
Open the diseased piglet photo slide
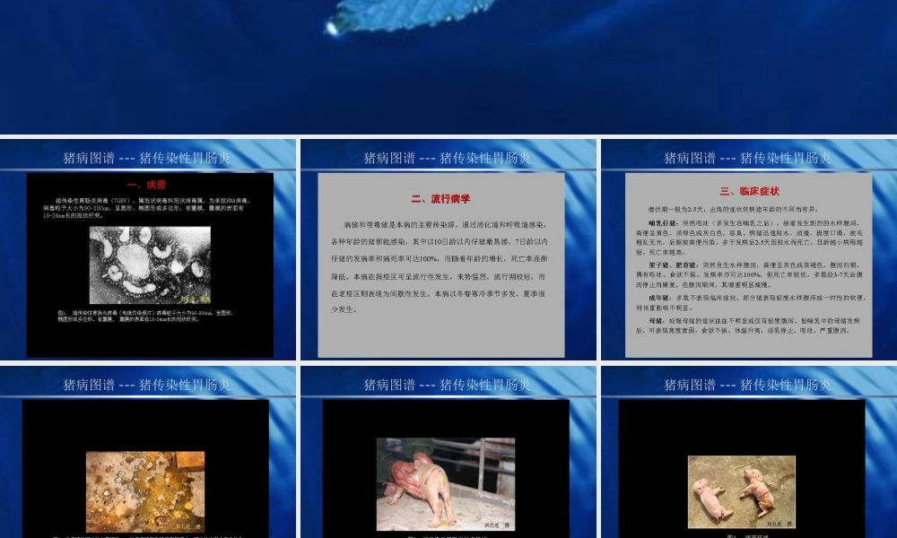[446, 484]
